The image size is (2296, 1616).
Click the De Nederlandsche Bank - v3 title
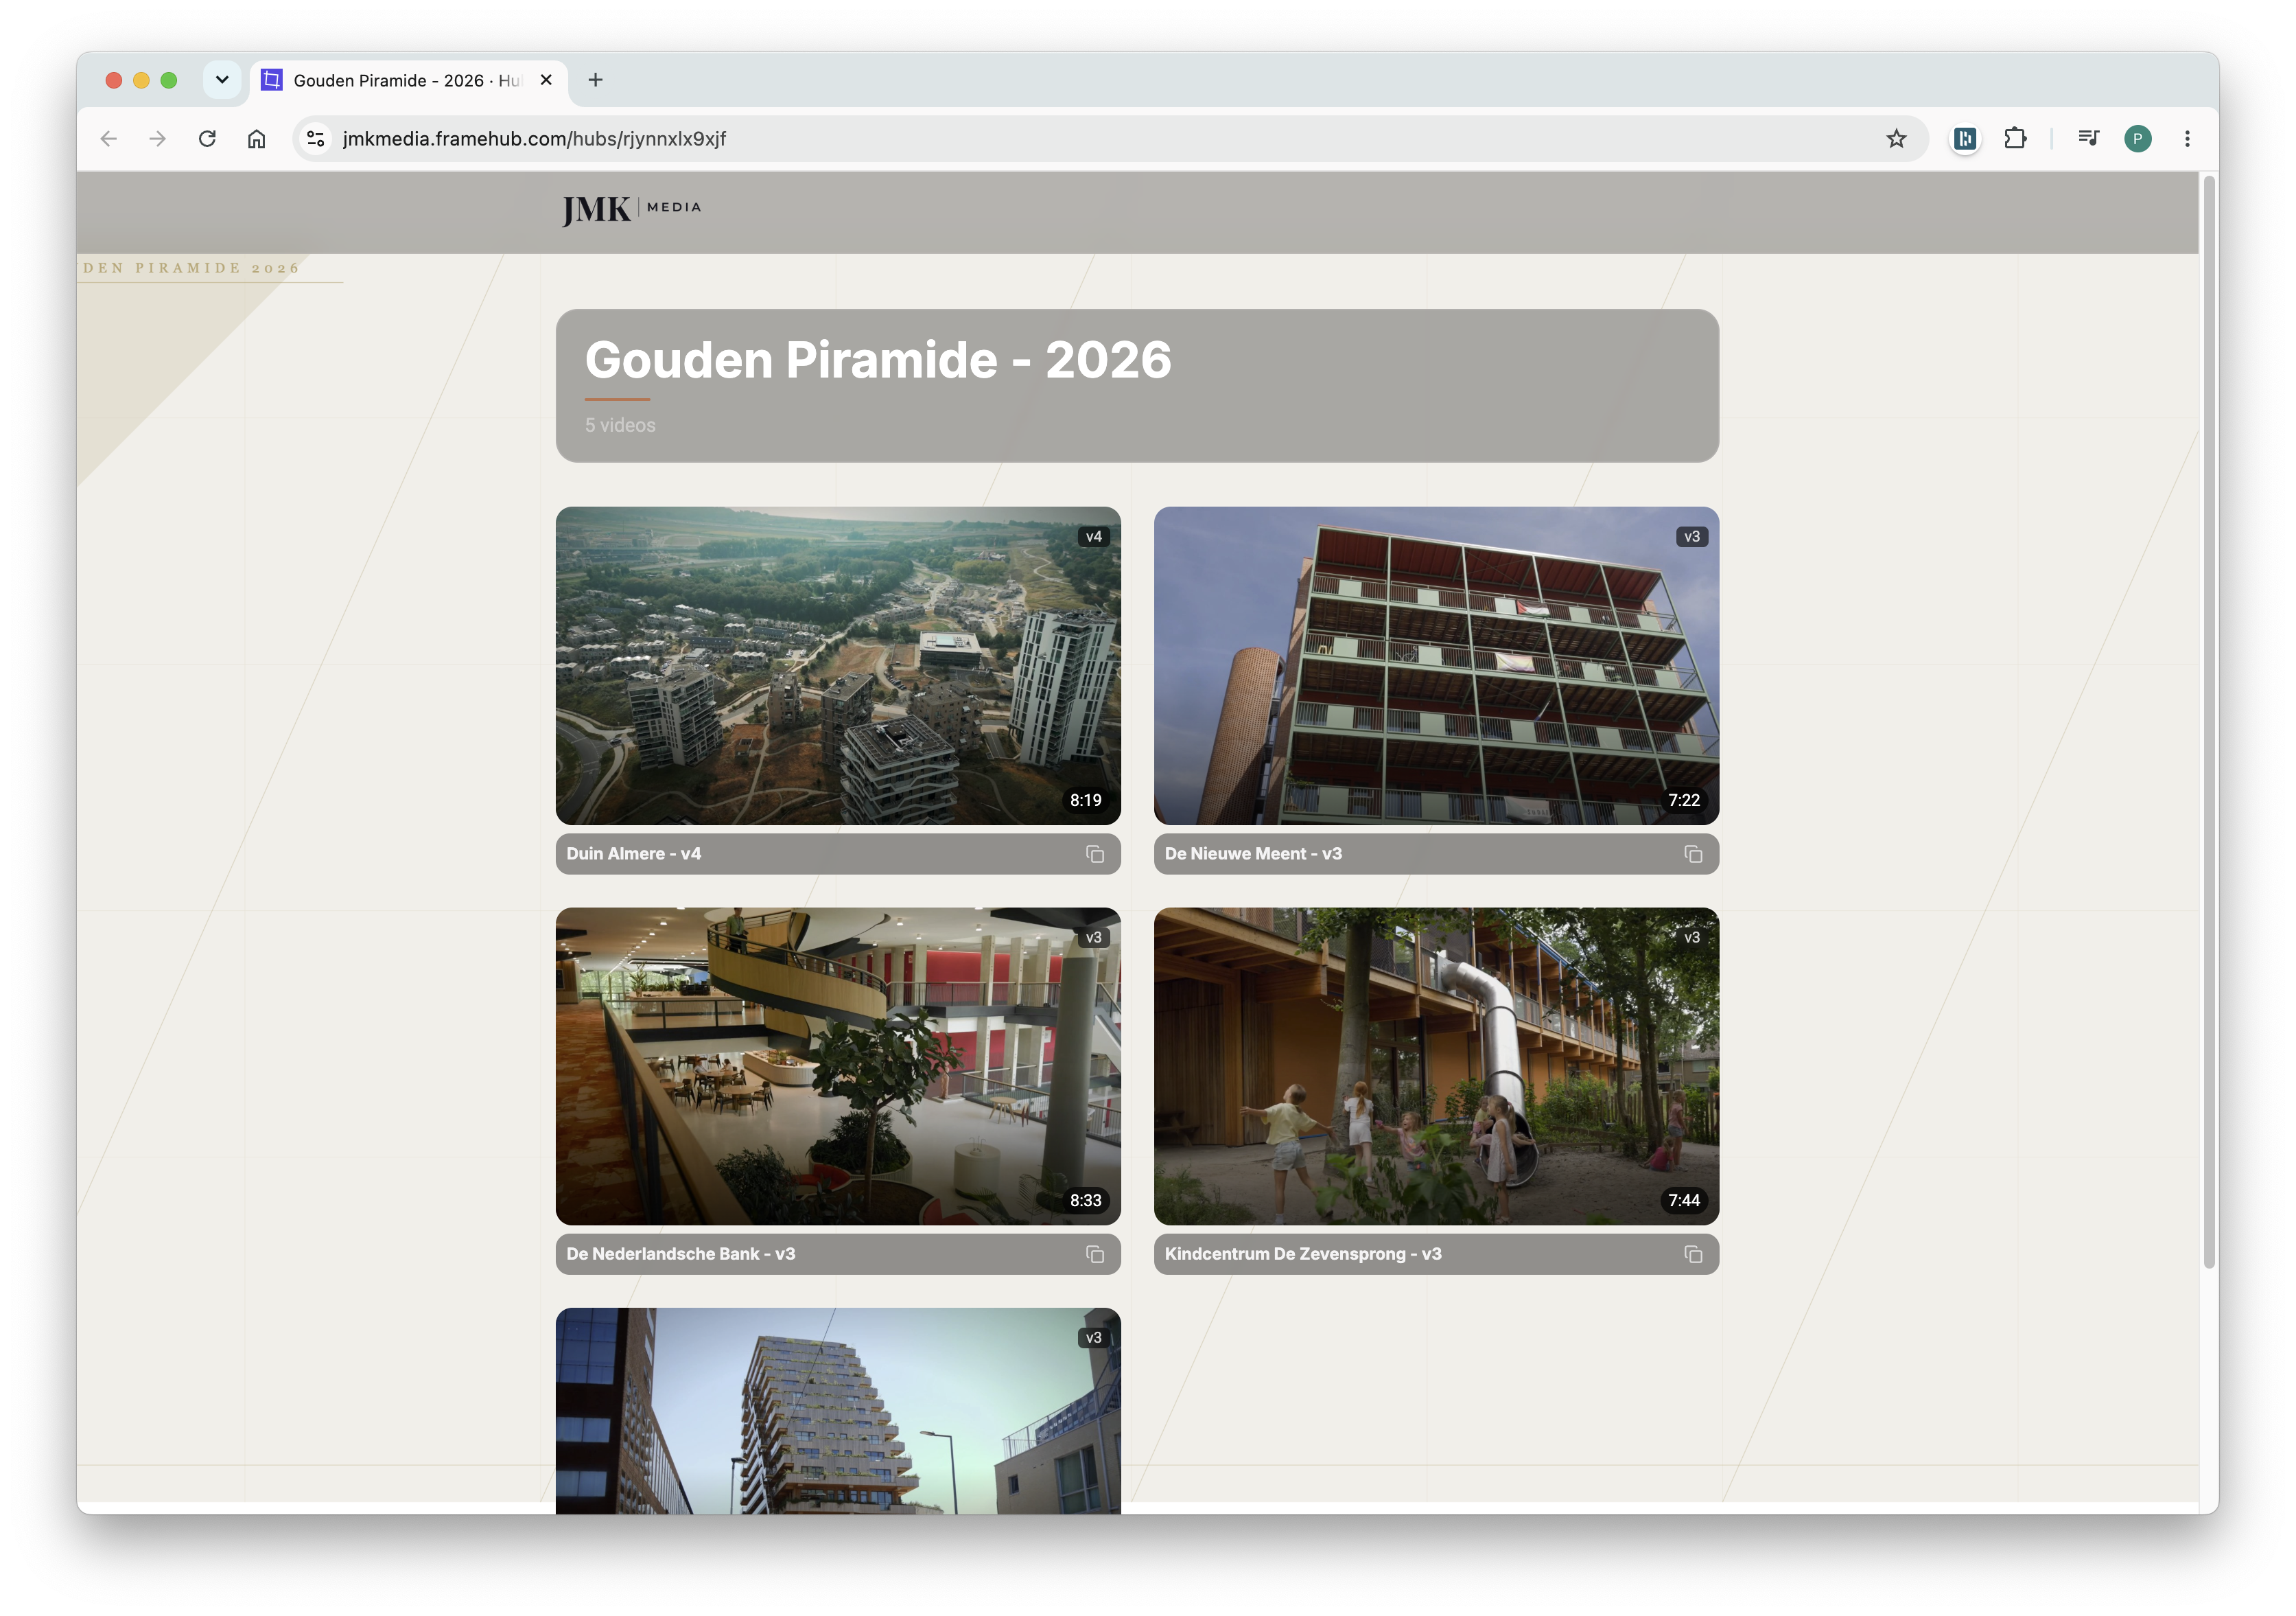point(681,1254)
